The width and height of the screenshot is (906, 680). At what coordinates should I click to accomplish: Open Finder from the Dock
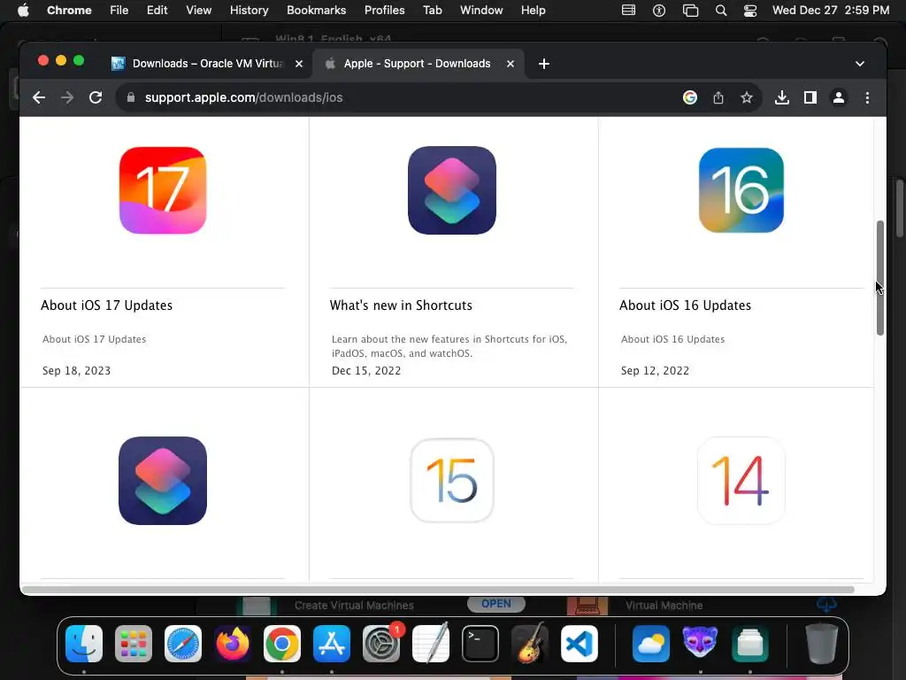pyautogui.click(x=84, y=644)
